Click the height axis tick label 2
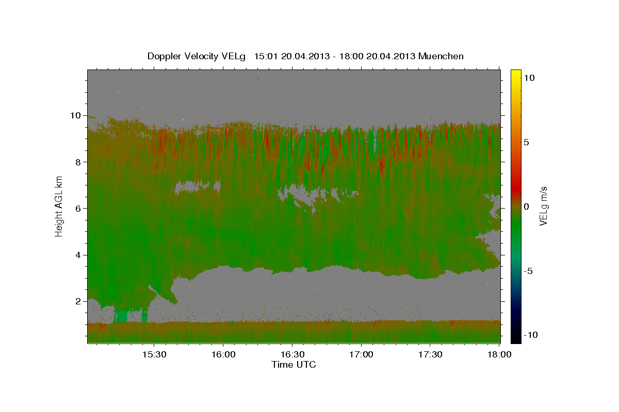 tap(79, 301)
